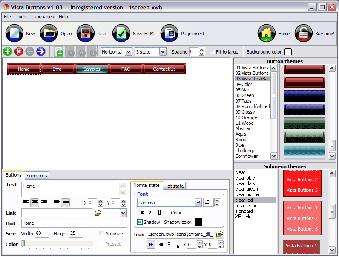The image size is (339, 257).
Task: Set icon position above text
Action: click(169, 245)
